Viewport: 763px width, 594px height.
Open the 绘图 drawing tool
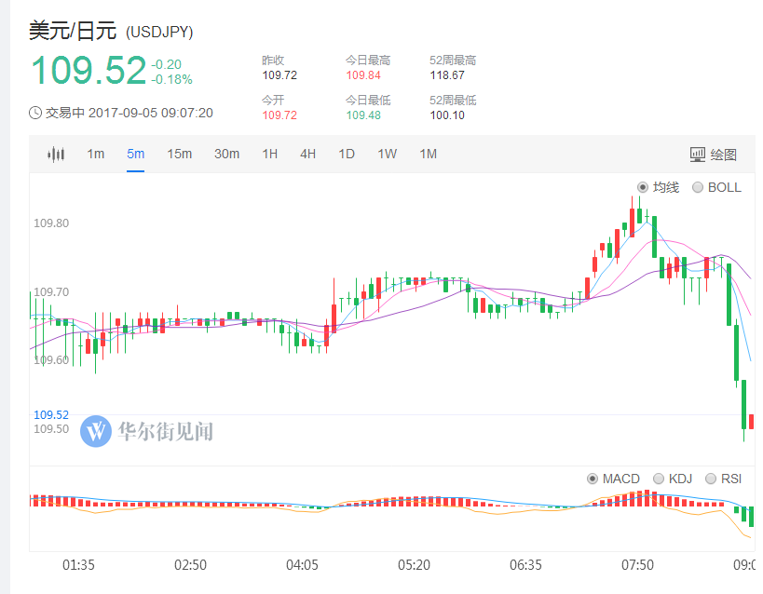(713, 155)
